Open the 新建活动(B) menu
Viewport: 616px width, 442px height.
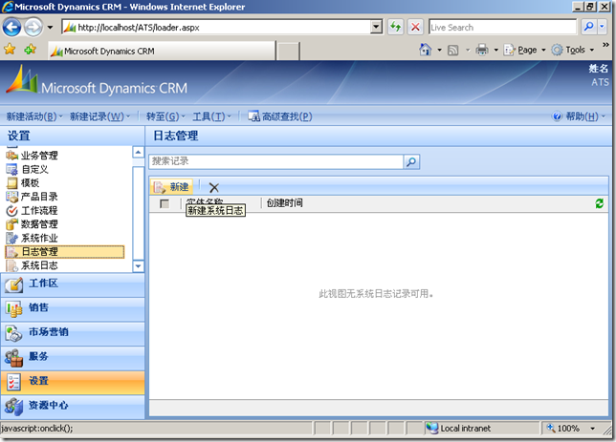coord(34,116)
